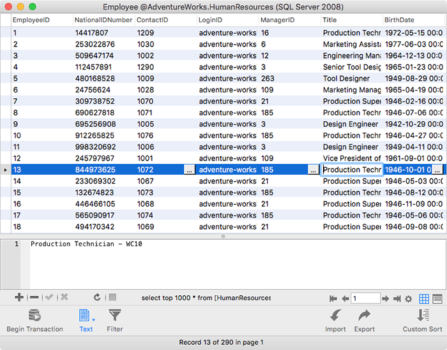Switch to grid view
This screenshot has width=447, height=350.
[x=424, y=299]
